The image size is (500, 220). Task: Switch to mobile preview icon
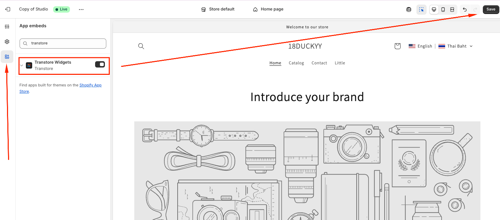point(443,9)
